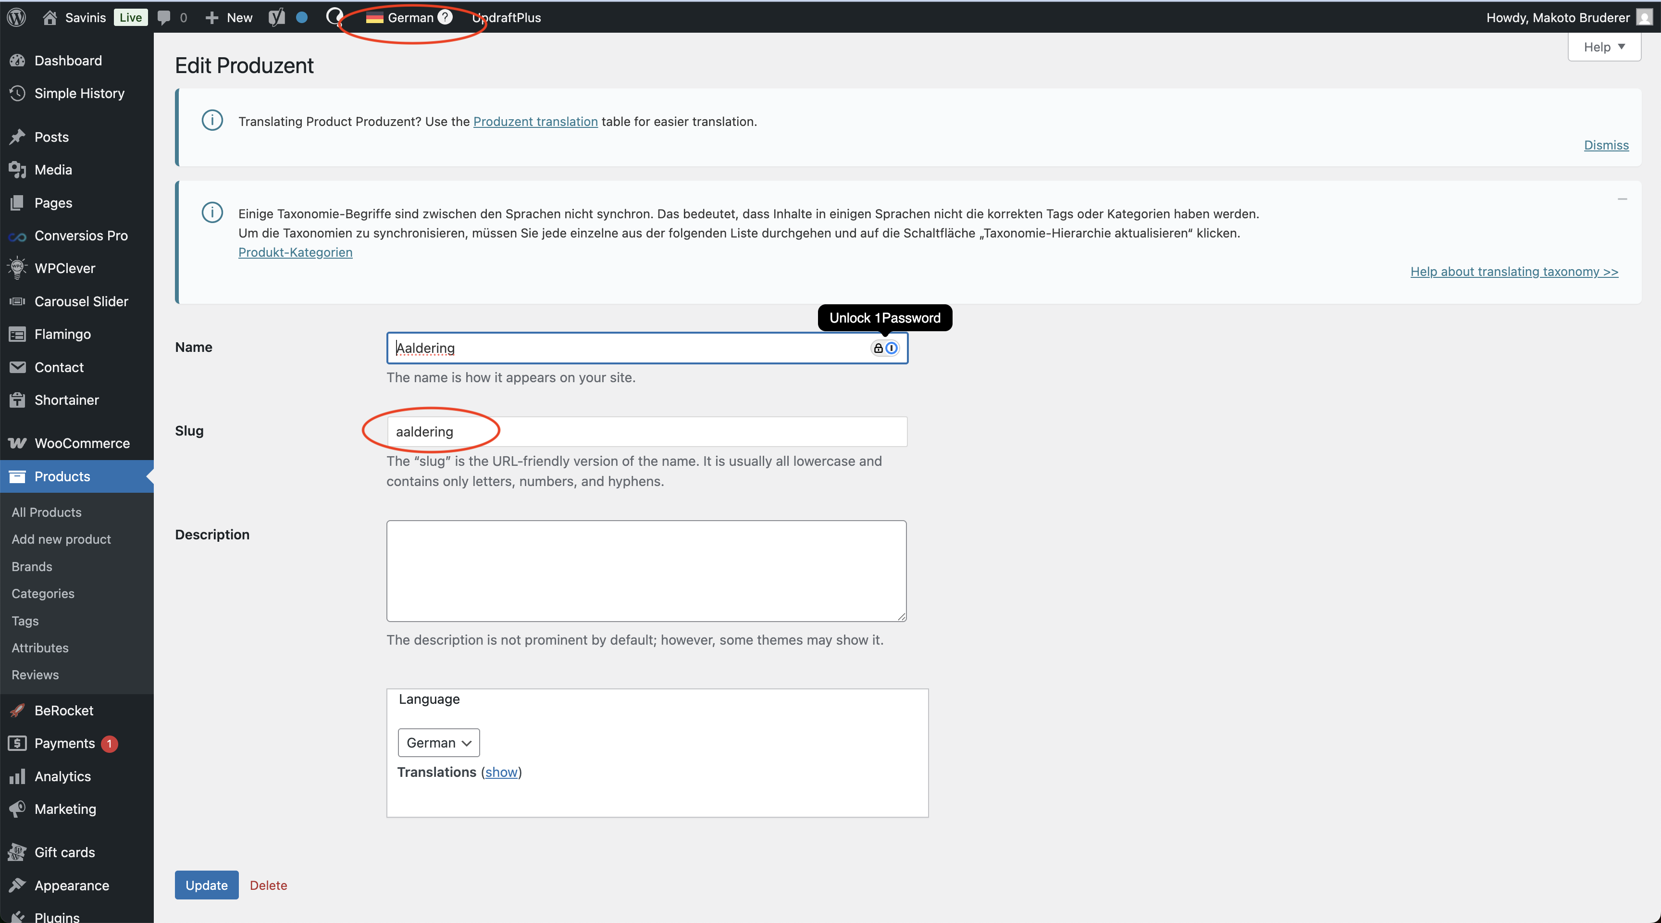Click the comments bubble icon
The image size is (1661, 923).
click(x=164, y=17)
